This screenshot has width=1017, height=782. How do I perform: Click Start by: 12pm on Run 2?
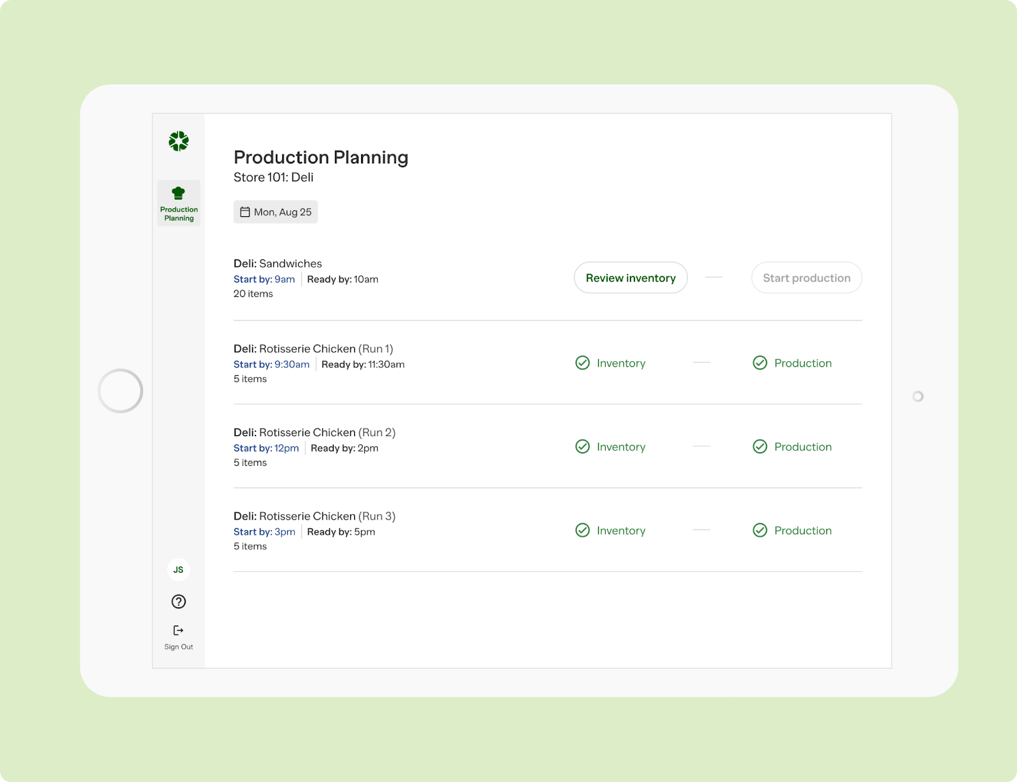click(266, 448)
